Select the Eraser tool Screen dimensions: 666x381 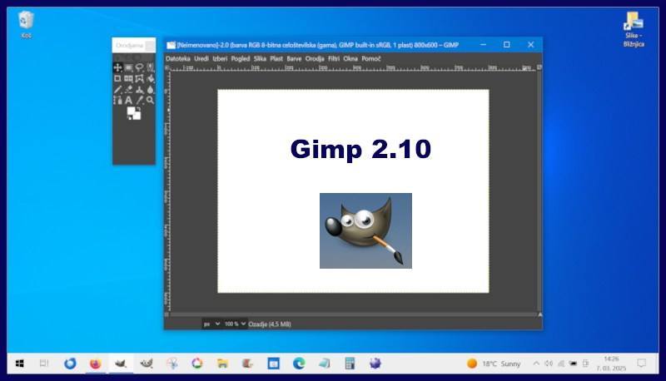(x=128, y=90)
